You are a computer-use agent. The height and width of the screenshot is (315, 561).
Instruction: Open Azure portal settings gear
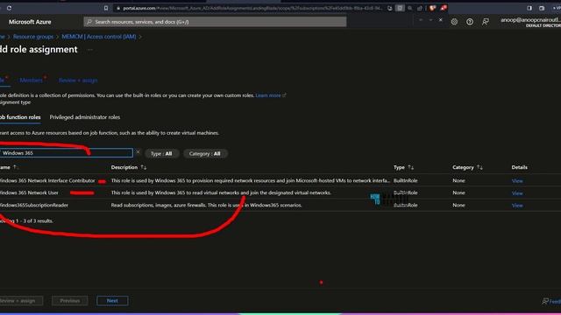(x=454, y=22)
